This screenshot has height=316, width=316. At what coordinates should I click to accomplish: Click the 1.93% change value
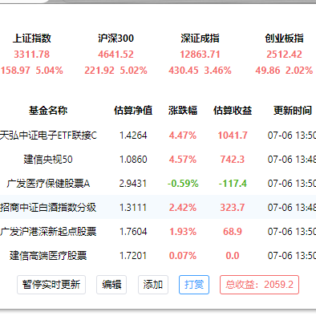click(183, 232)
